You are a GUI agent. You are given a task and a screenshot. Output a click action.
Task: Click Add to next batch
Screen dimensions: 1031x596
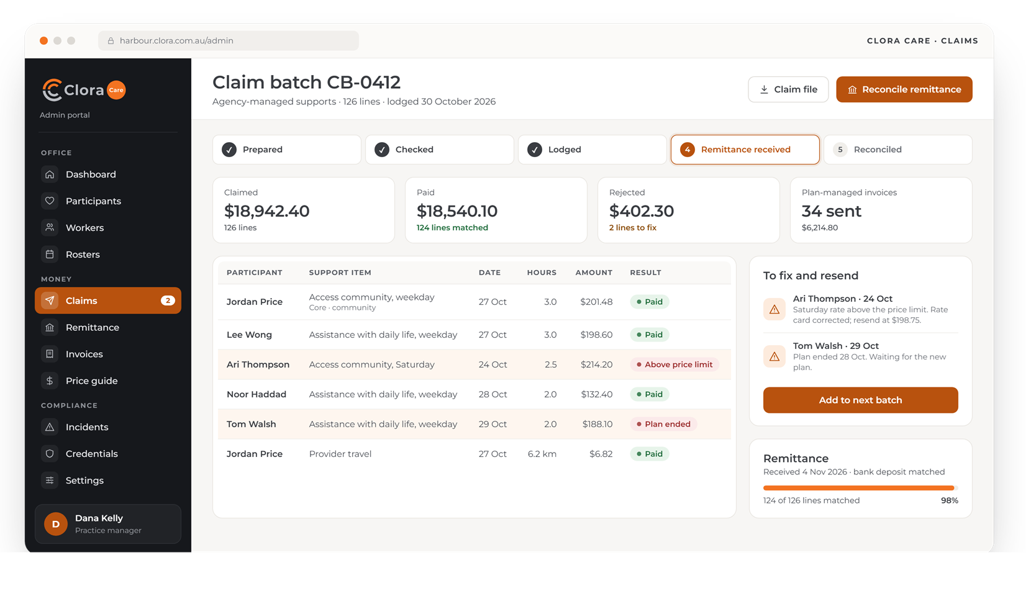[860, 400]
